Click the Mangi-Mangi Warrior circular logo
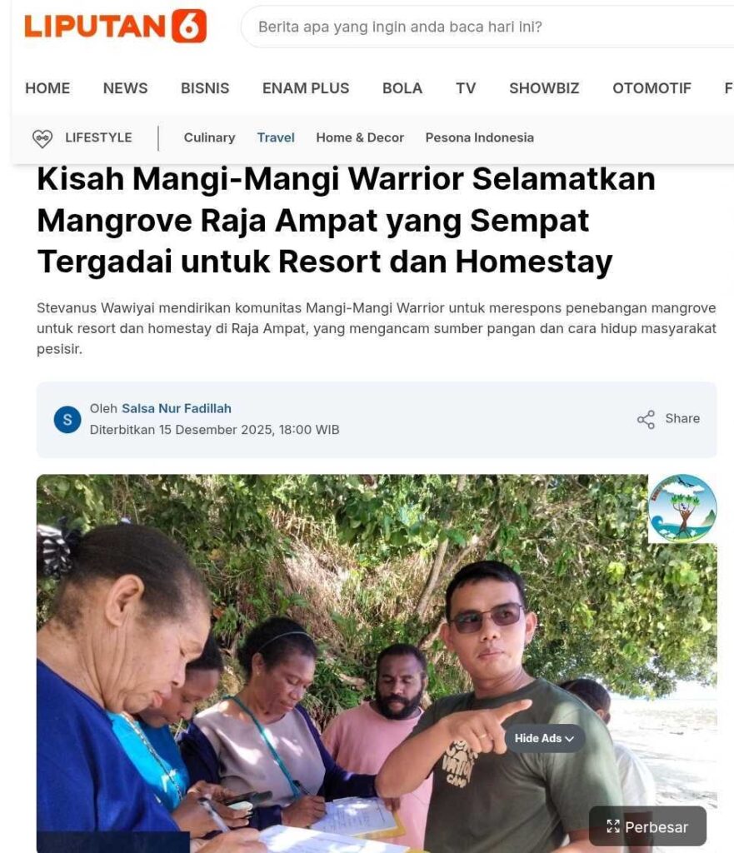 pyautogui.click(x=682, y=509)
